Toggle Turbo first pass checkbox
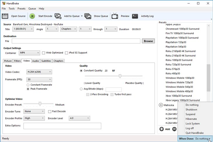Viewport: 213px width, 142px height. pyautogui.click(x=112, y=94)
